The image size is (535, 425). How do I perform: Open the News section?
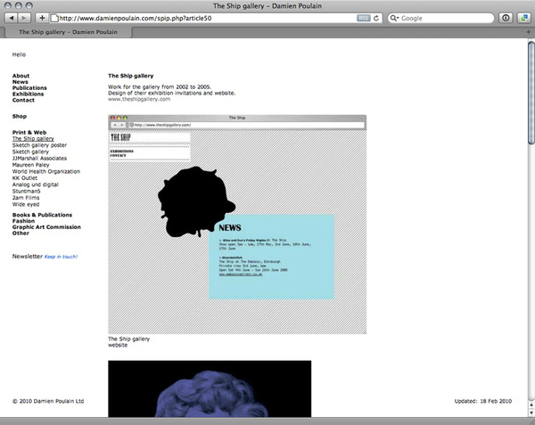pos(21,82)
